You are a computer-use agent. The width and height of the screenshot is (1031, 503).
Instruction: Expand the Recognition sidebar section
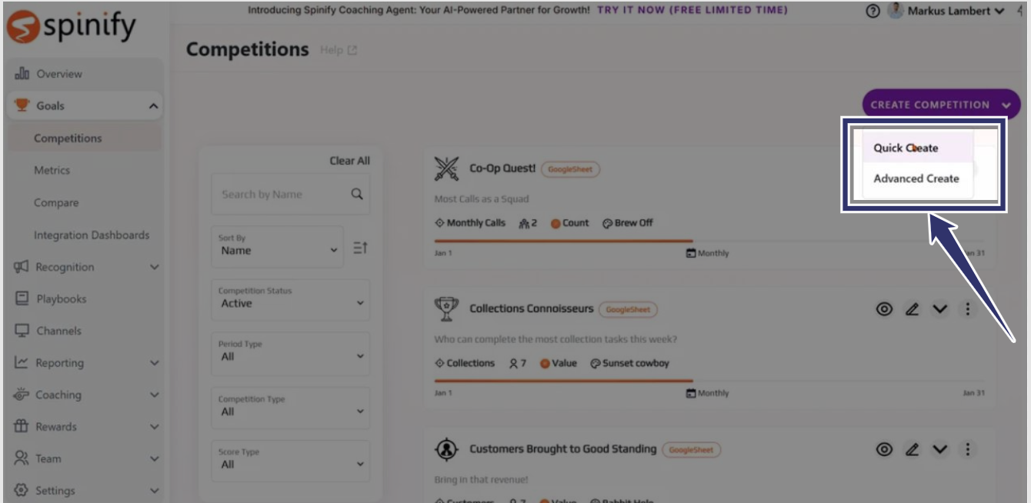(x=86, y=267)
